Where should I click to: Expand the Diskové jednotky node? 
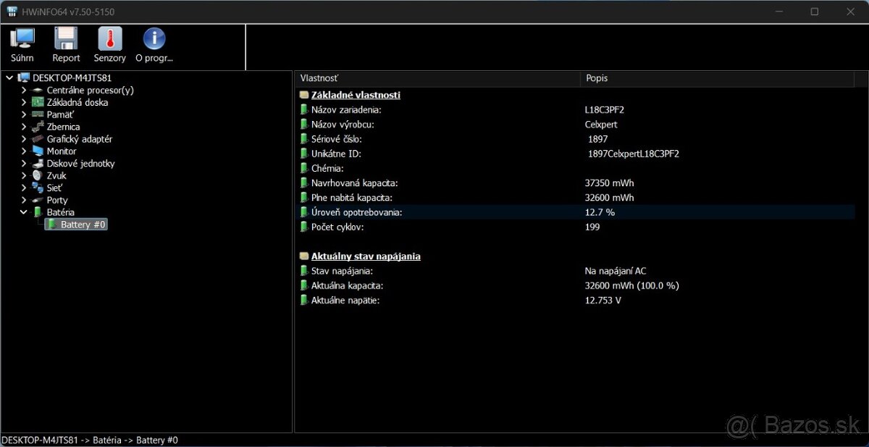point(24,163)
